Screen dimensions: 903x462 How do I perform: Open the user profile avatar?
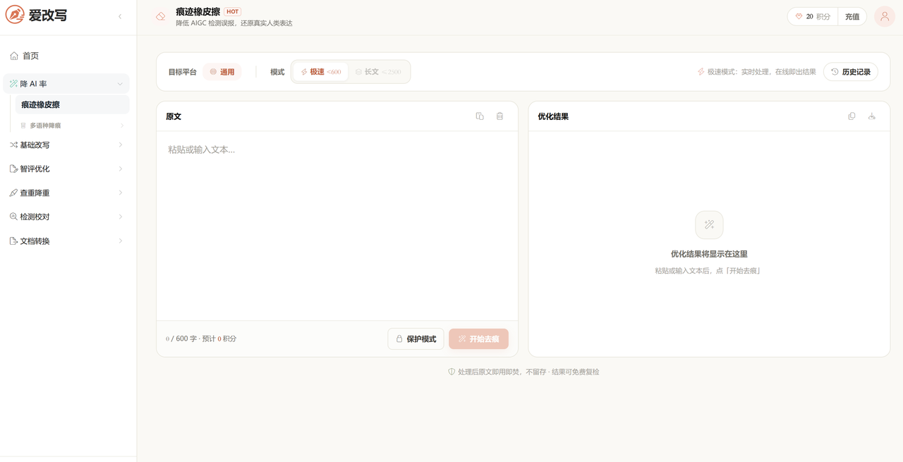(885, 16)
